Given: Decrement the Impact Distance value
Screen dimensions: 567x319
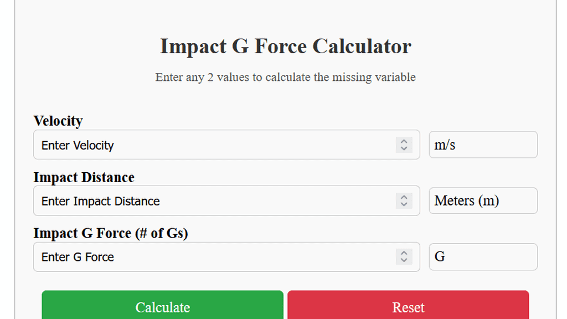Looking at the screenshot, I should point(404,204).
